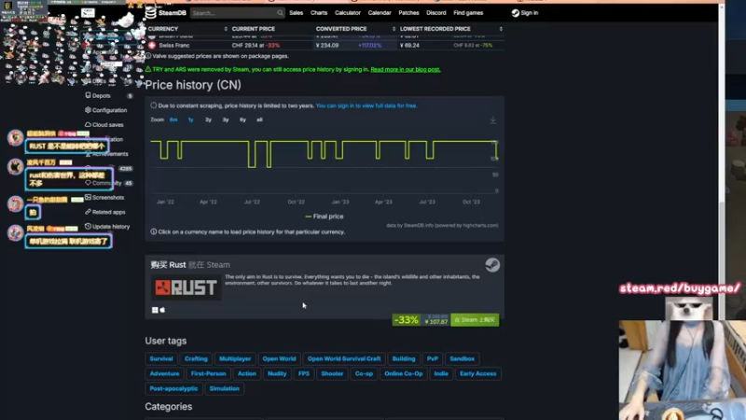
Task: Open the Open World Survival Craft tag
Action: pyautogui.click(x=344, y=358)
